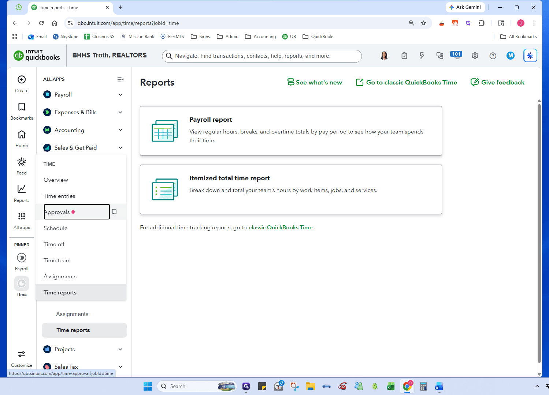Open pinned Payroll app icon
Viewport: 549px width, 395px height.
tap(22, 258)
